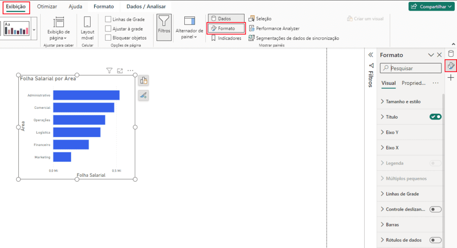Expand Tamanho e estilo section
Image resolution: width=457 pixels, height=248 pixels.
(410, 102)
